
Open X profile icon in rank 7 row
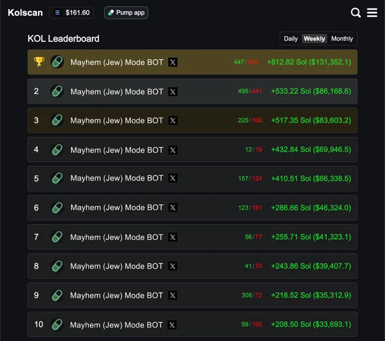pos(173,237)
